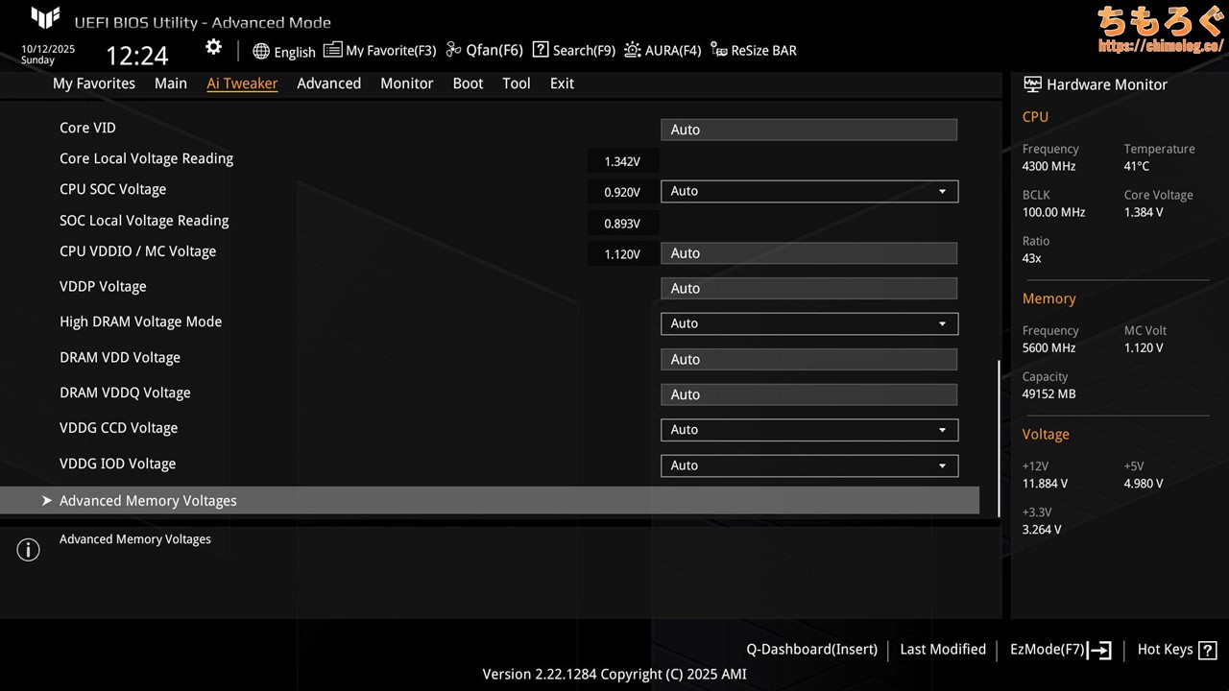Click the settings gear icon
This screenshot has height=691, width=1229.
pos(213,48)
